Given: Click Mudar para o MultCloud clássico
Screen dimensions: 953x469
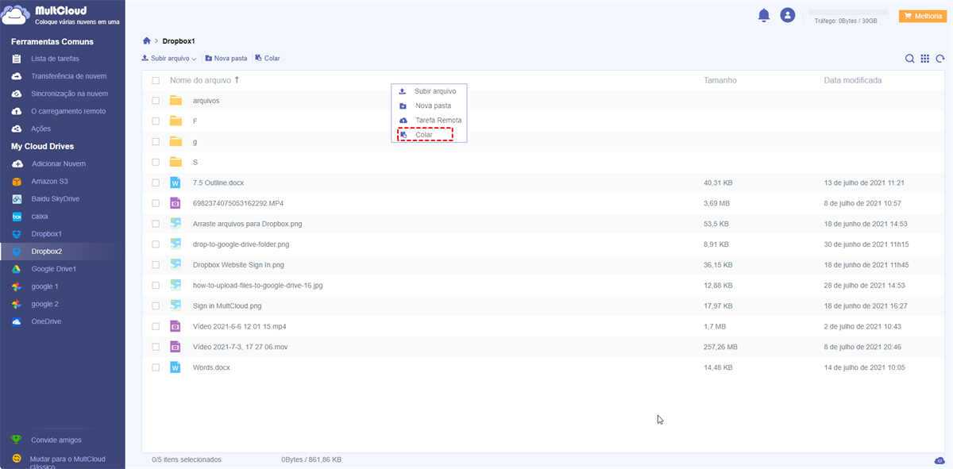Looking at the screenshot, I should (68, 463).
